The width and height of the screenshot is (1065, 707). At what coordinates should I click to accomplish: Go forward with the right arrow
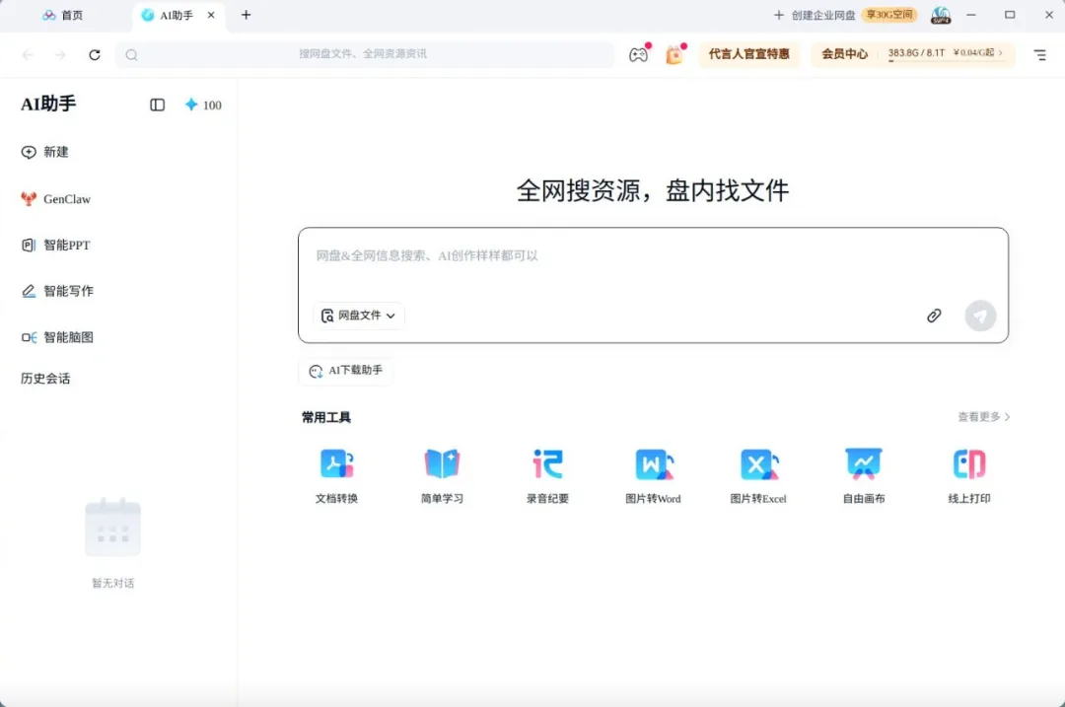[x=60, y=55]
